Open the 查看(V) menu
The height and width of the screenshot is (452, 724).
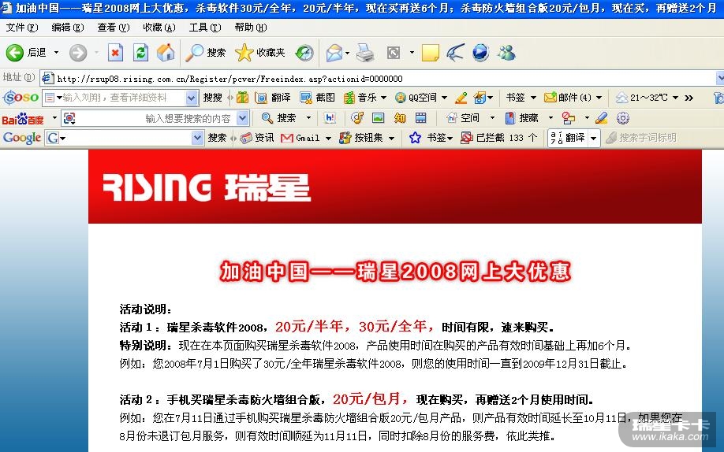tap(113, 28)
